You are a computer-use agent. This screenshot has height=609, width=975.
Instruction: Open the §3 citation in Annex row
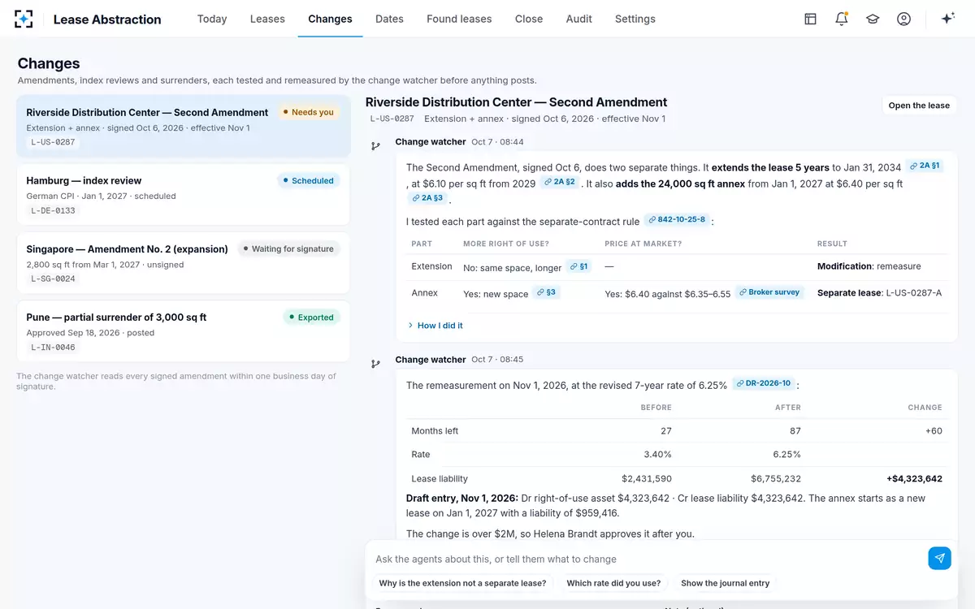pyautogui.click(x=546, y=292)
